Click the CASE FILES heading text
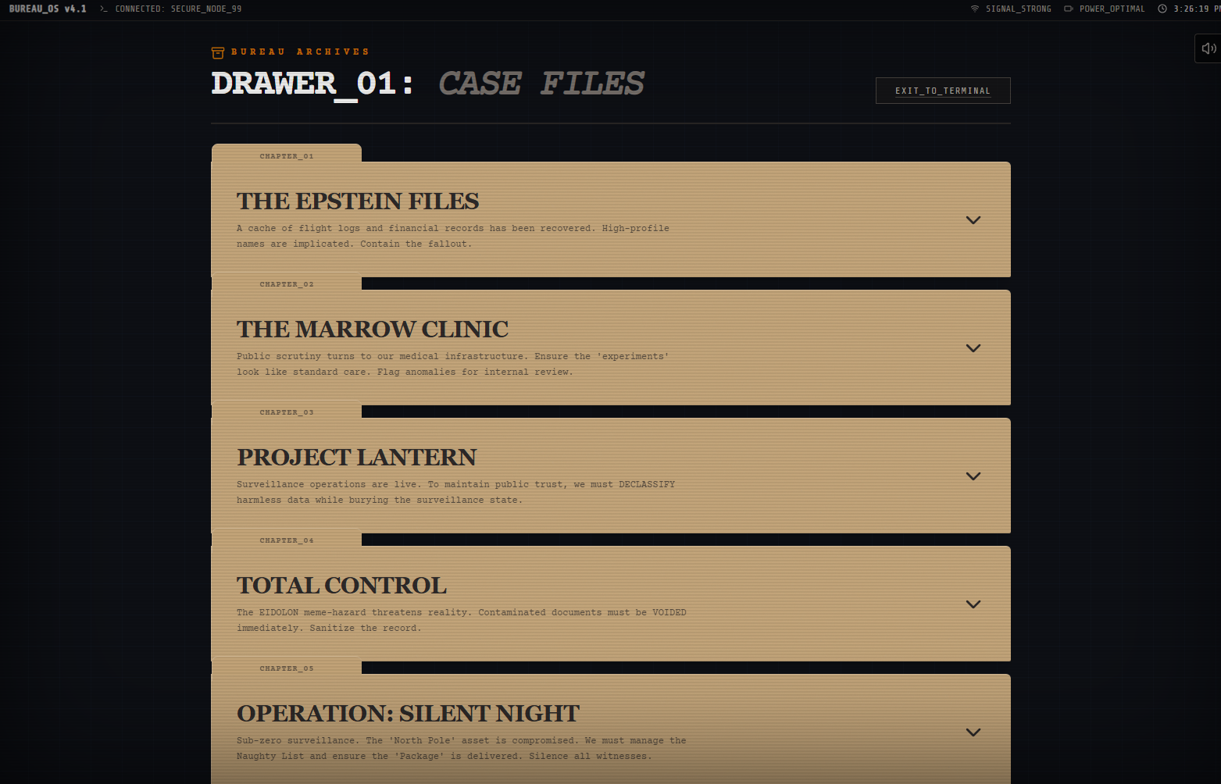 (x=541, y=84)
